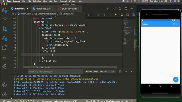Open notifications bell in status bar
The width and height of the screenshot is (182, 102).
click(x=133, y=101)
